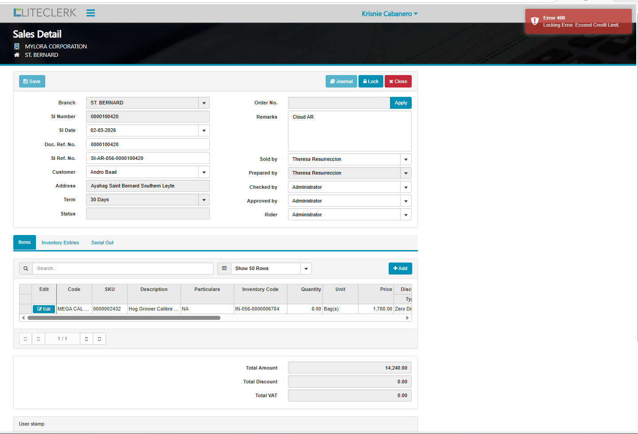This screenshot has height=434, width=638.
Task: Switch to the Serial Out tab
Action: click(102, 243)
